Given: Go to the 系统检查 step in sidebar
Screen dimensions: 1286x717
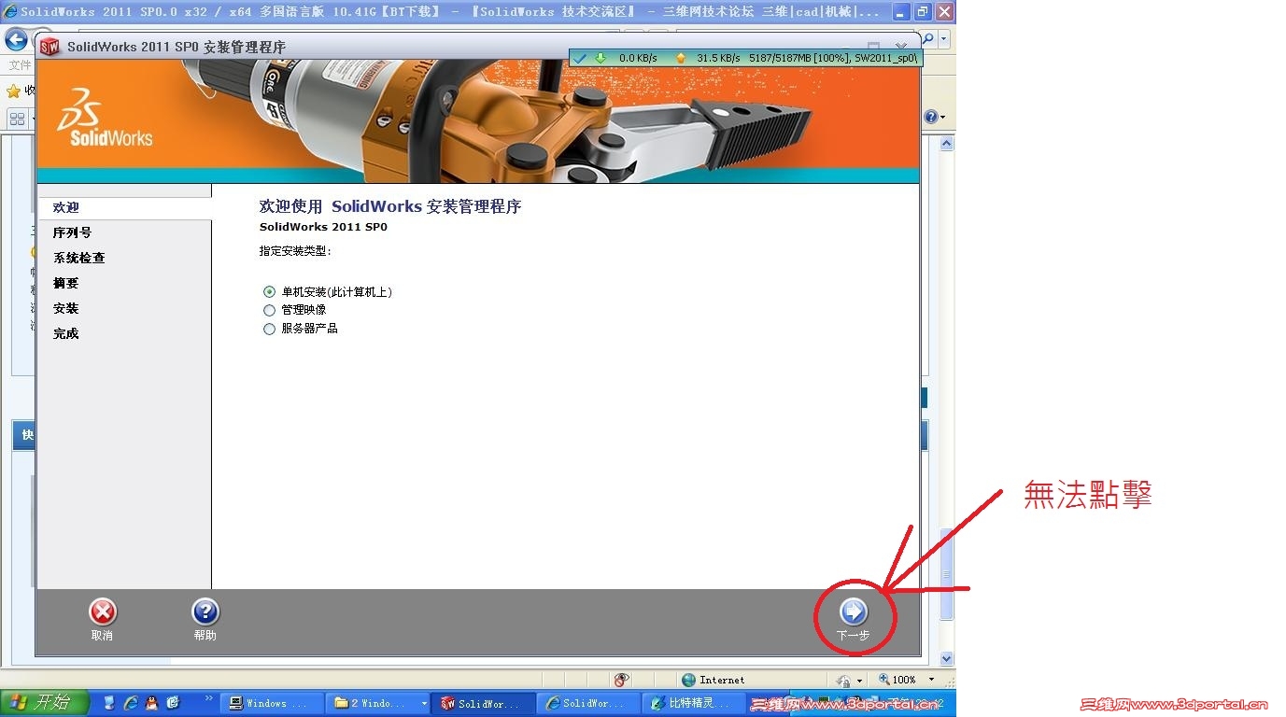Looking at the screenshot, I should (78, 258).
